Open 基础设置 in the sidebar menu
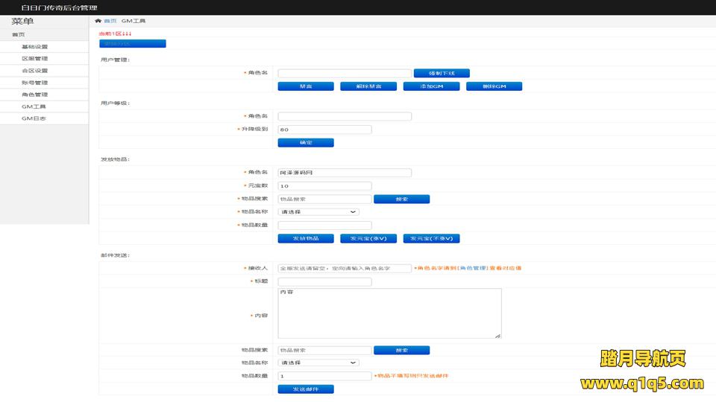This screenshot has height=402, width=716. 34,47
